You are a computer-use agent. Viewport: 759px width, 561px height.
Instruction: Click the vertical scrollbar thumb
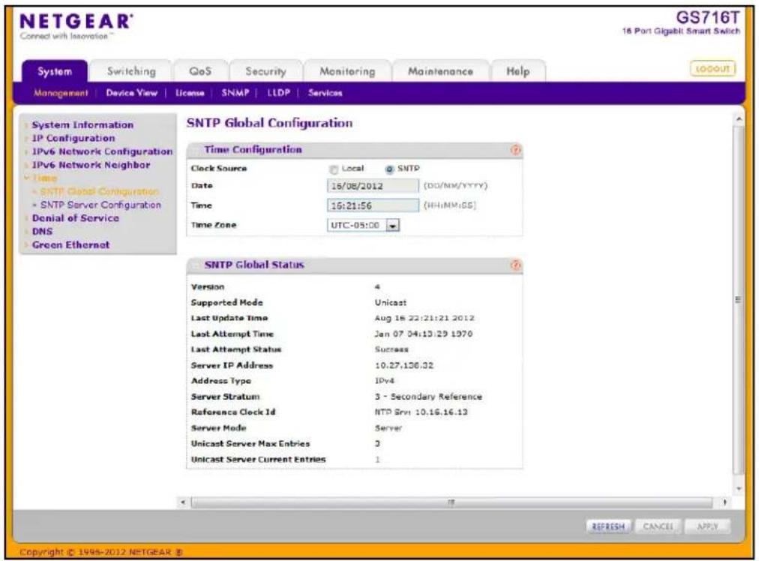click(x=739, y=300)
